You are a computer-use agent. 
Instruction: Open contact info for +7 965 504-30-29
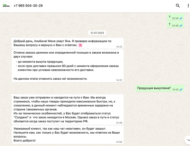coord(28,6)
